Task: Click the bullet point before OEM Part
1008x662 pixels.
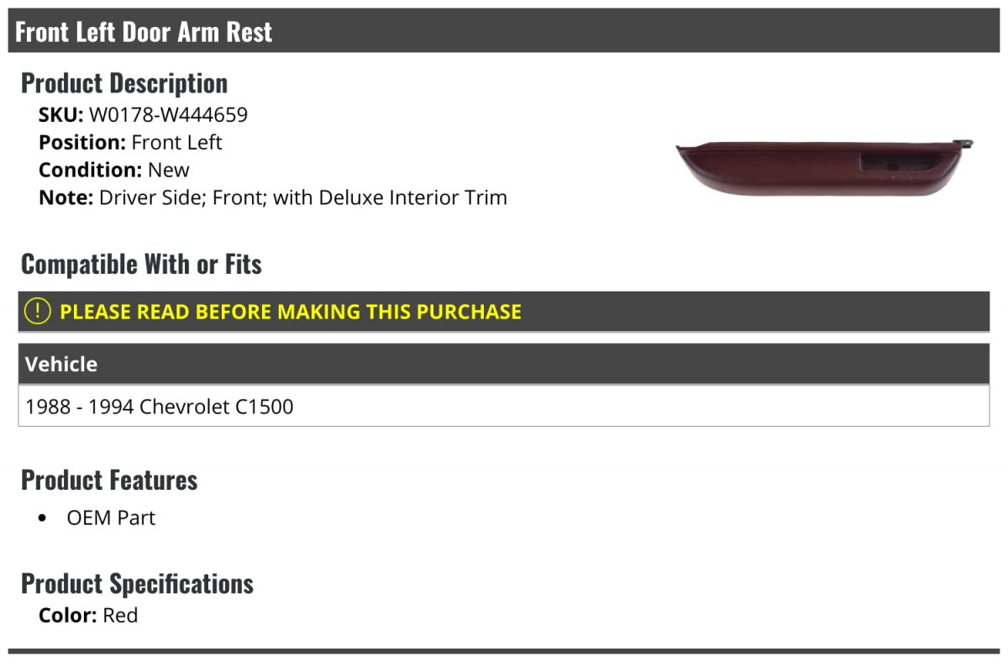Action: (x=43, y=518)
